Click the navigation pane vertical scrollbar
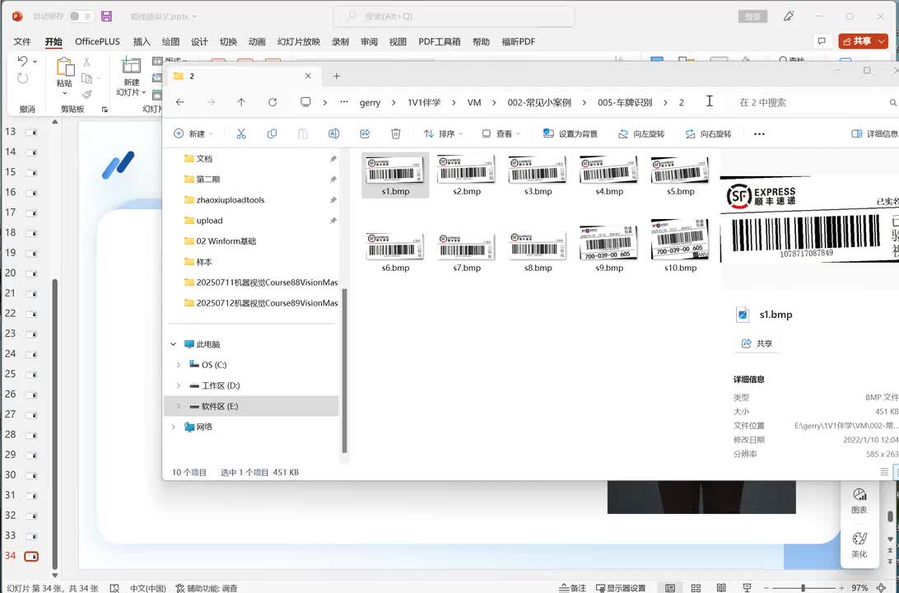 coord(345,371)
